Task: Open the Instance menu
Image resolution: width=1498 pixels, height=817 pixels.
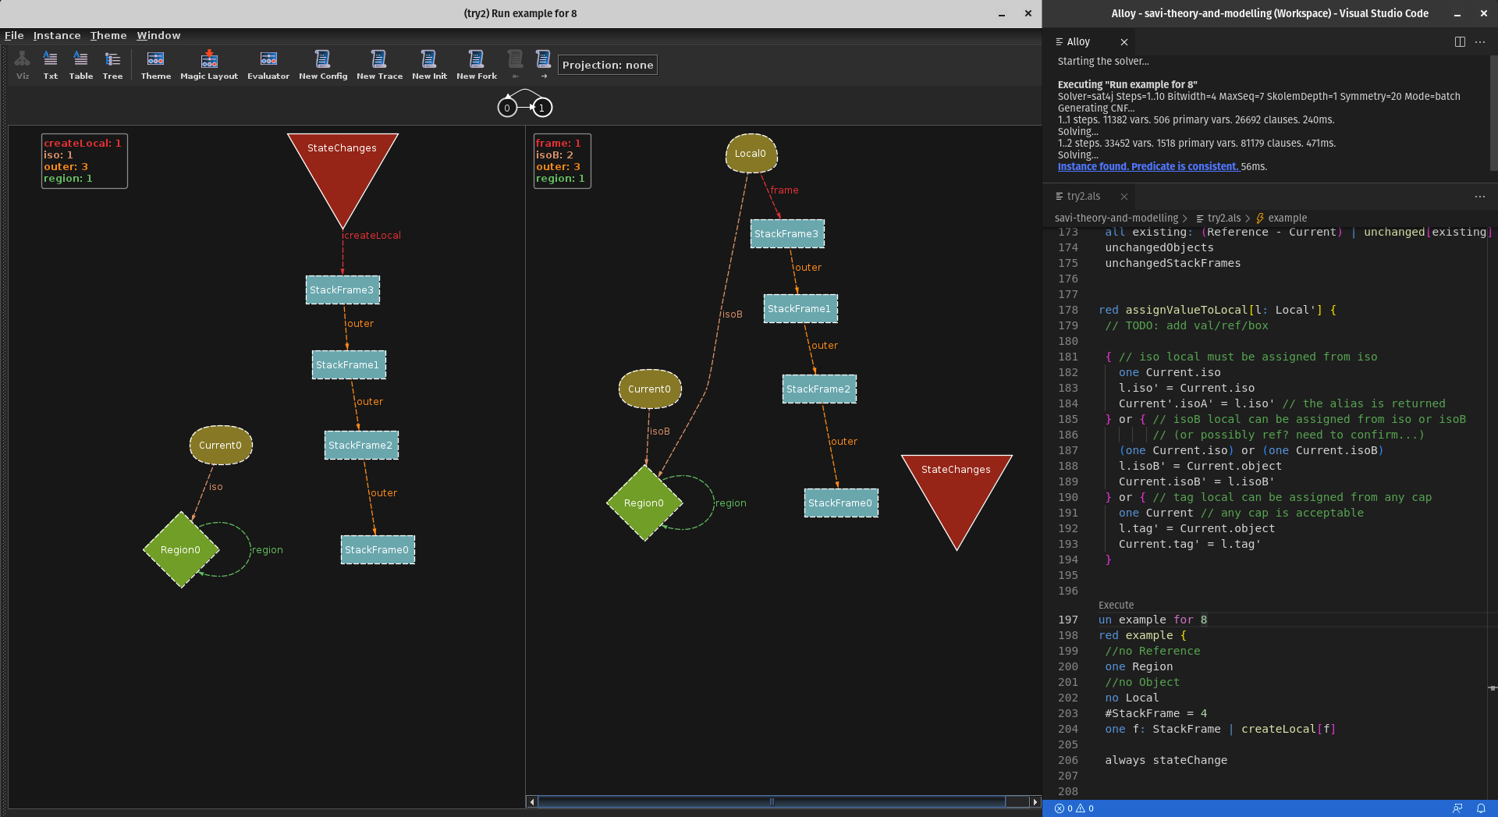Action: pyautogui.click(x=56, y=35)
